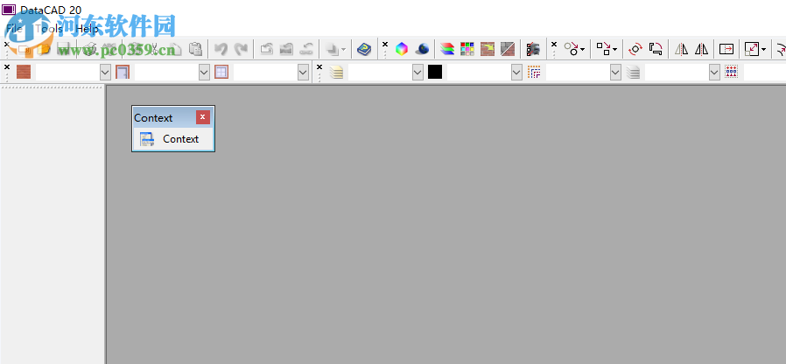Close the layer toolbar with its X
Viewport: 786px width, 364px height.
(319, 66)
